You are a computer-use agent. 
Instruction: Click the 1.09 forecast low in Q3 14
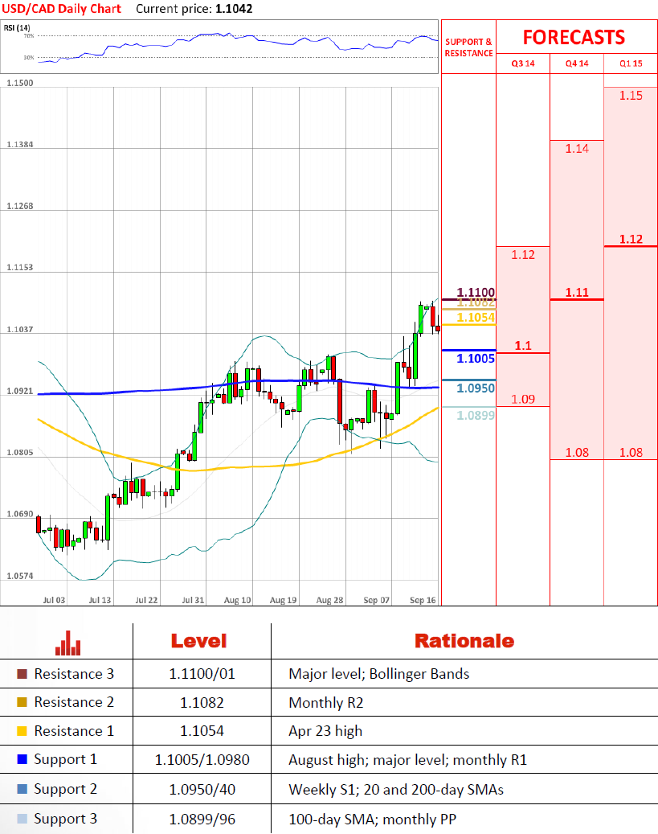tap(523, 400)
